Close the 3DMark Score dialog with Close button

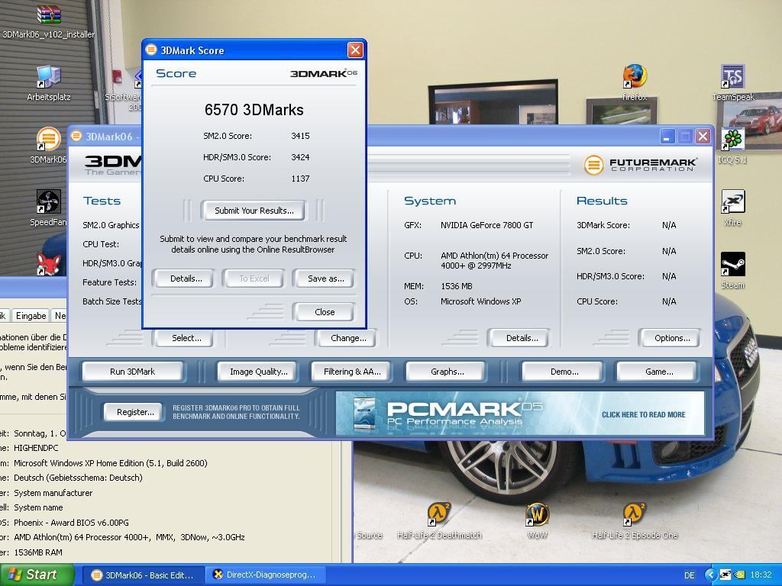pos(325,312)
